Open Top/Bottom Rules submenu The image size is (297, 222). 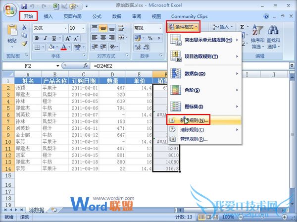[204, 56]
